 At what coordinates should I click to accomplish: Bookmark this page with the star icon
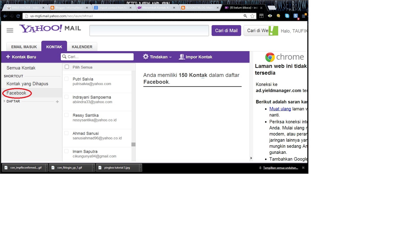click(x=252, y=16)
